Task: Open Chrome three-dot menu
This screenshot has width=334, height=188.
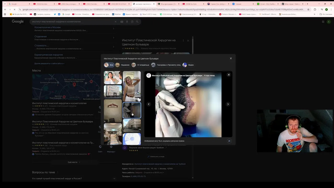Action: tap(331, 9)
